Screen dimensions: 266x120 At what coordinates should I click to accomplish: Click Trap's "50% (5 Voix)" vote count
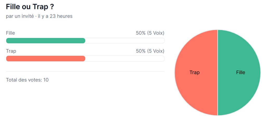coord(150,51)
